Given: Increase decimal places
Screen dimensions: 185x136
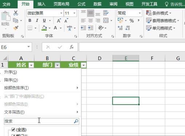Looking at the screenshot, I should (x=120, y=28).
